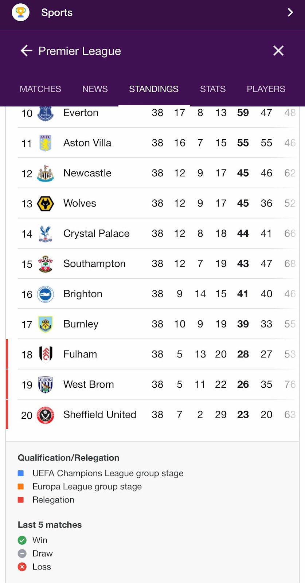Open the PLAYERS tab
305x583 pixels.
pyautogui.click(x=266, y=89)
